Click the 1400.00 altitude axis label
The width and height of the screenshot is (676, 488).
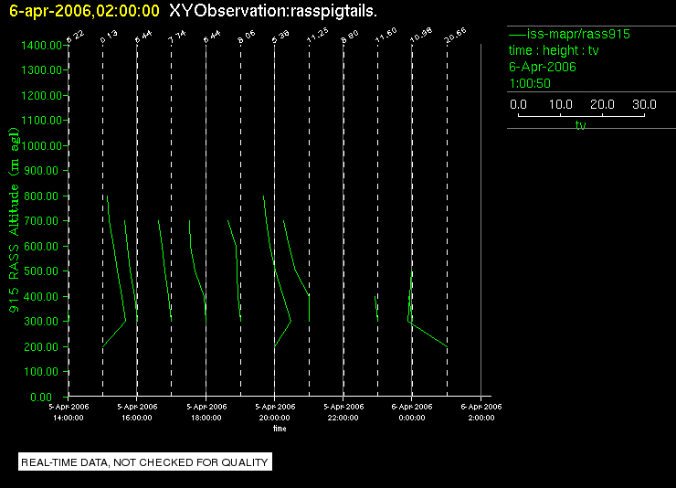[41, 46]
